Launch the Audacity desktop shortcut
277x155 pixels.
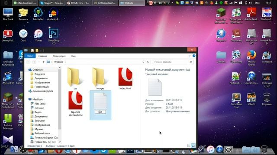[54, 14]
